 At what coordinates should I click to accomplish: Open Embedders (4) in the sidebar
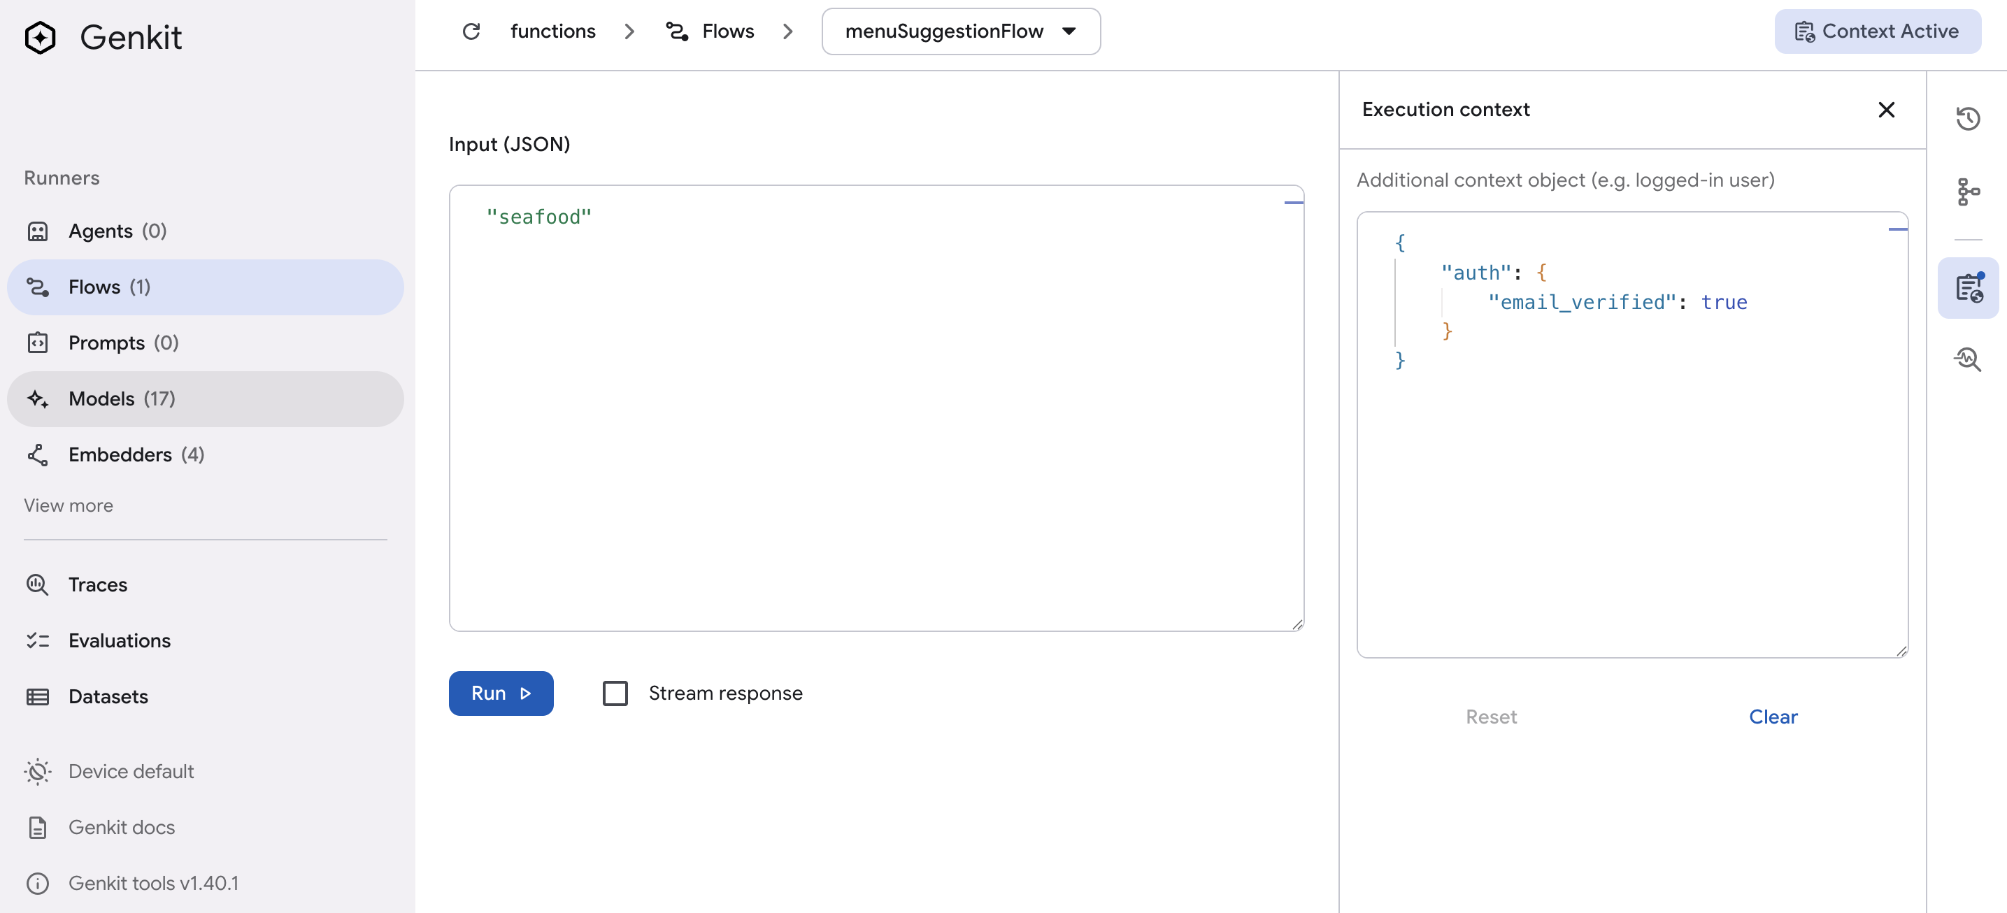click(206, 455)
